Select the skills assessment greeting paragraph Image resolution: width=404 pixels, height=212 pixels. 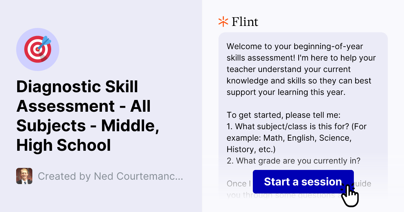click(301, 69)
